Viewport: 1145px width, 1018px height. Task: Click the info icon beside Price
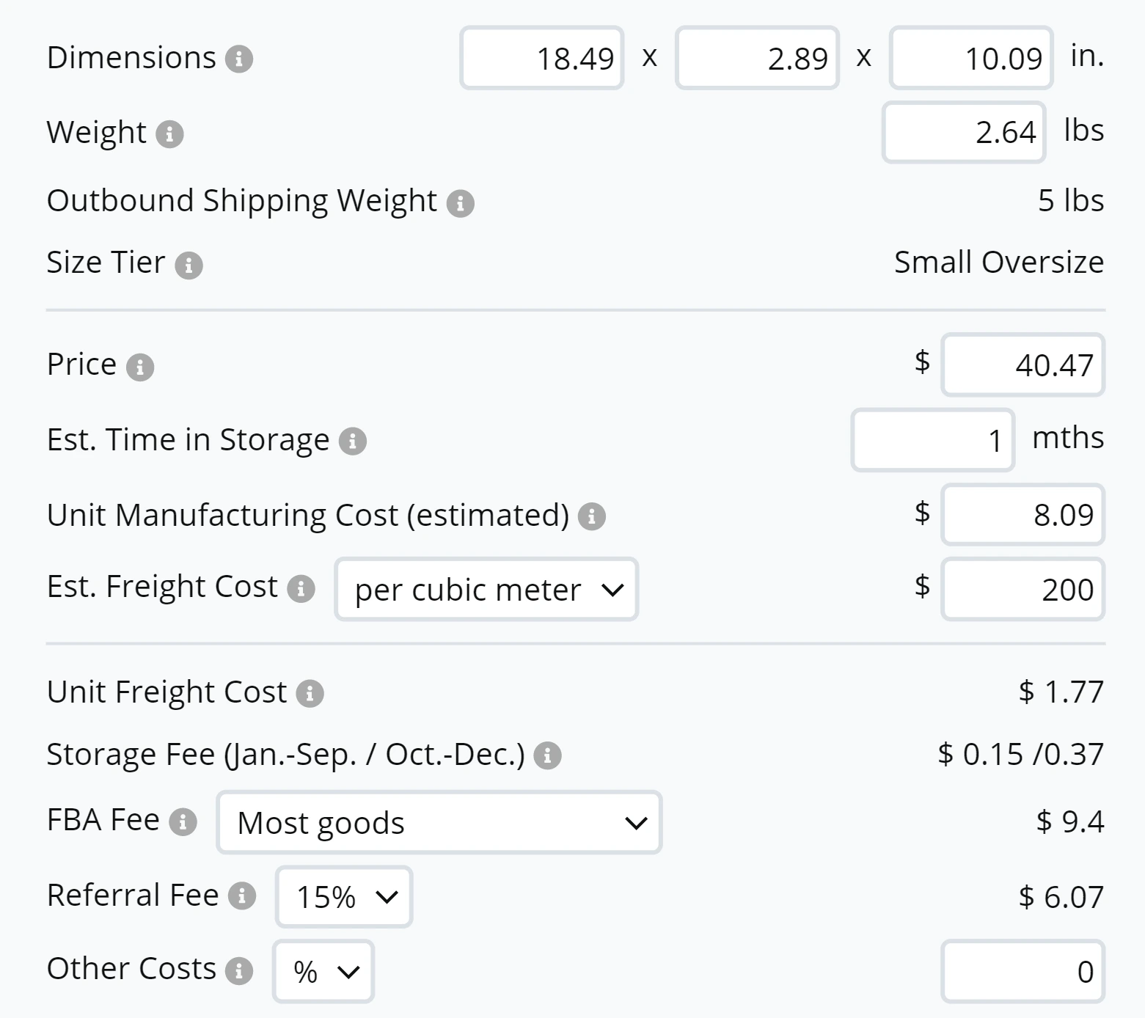coord(140,367)
